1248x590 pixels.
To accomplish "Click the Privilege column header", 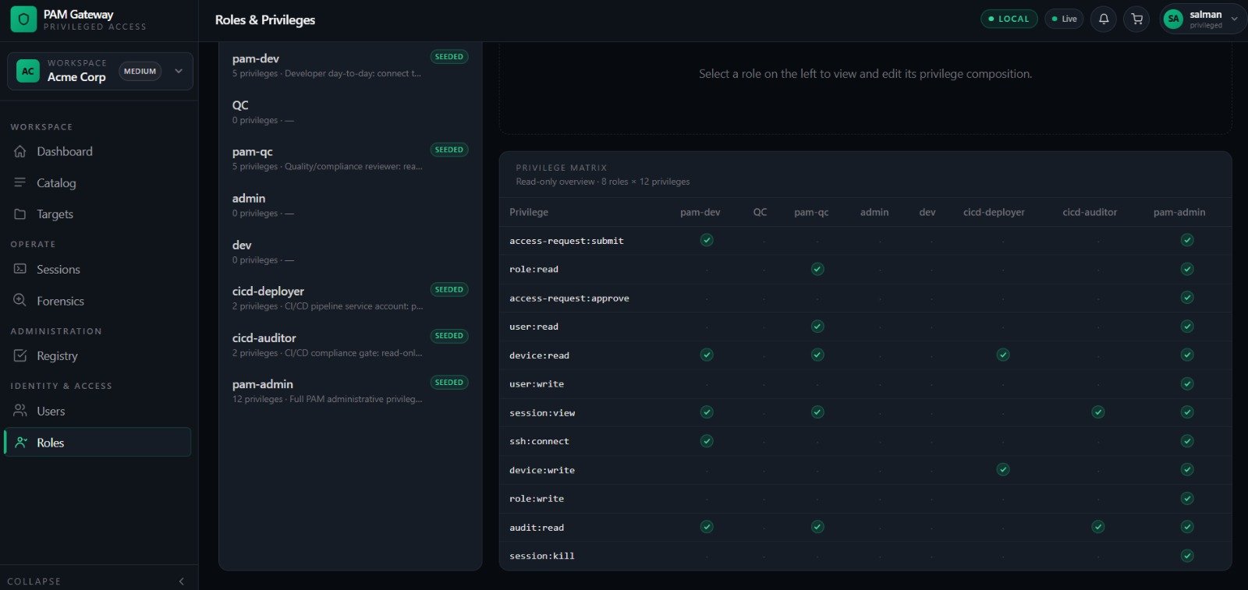I will (x=529, y=212).
